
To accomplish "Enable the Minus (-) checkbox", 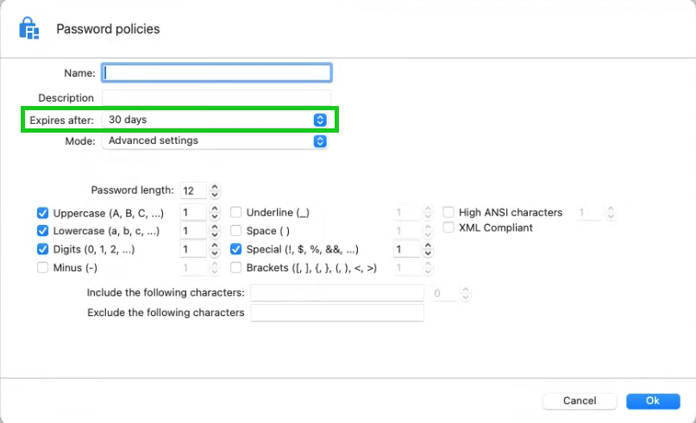I will 42,268.
